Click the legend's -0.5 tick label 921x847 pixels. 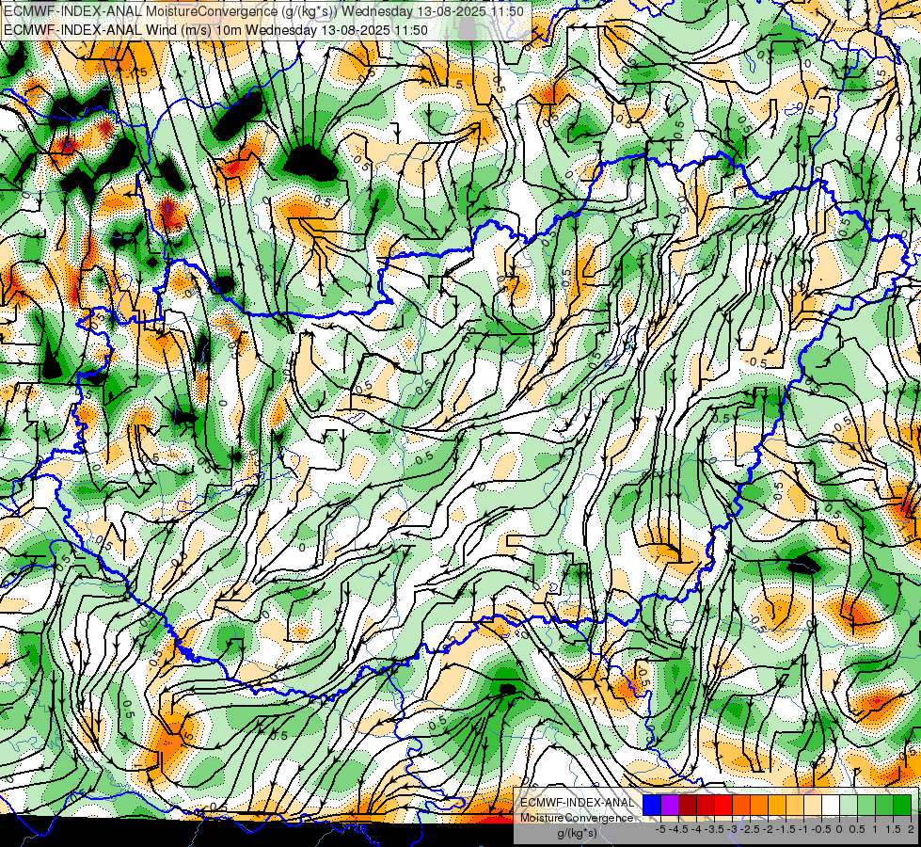click(821, 829)
